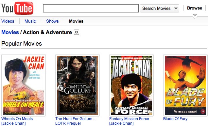Switch to the Music tab
This screenshot has height=127, width=208.
coord(30,21)
